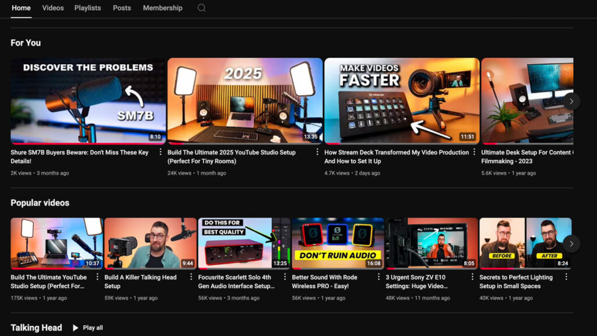Open How Stream Deck Transformed title link
Screen dimensions: 597x336
(x=396, y=156)
